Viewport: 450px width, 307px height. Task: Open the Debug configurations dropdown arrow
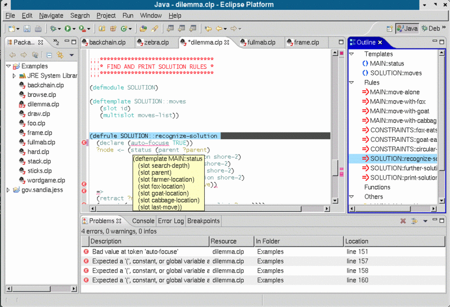pos(60,29)
